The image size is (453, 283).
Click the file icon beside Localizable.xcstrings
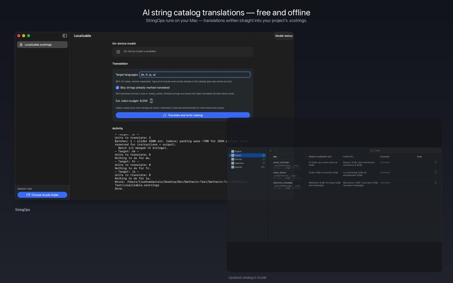pos(21,45)
